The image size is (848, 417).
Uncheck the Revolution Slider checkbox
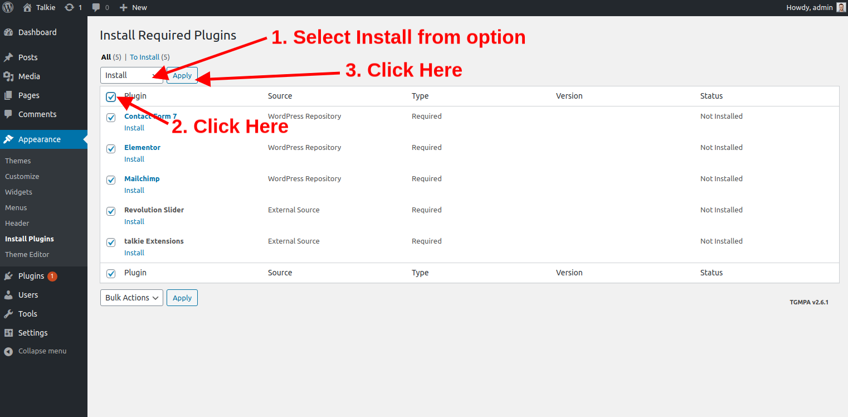[x=111, y=211]
